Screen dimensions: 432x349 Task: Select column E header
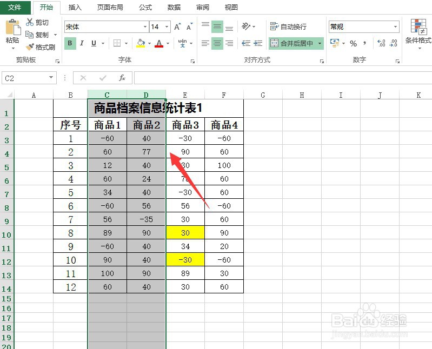click(185, 95)
